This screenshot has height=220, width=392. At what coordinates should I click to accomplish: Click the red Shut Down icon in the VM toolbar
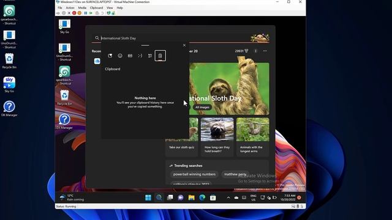coord(74,13)
